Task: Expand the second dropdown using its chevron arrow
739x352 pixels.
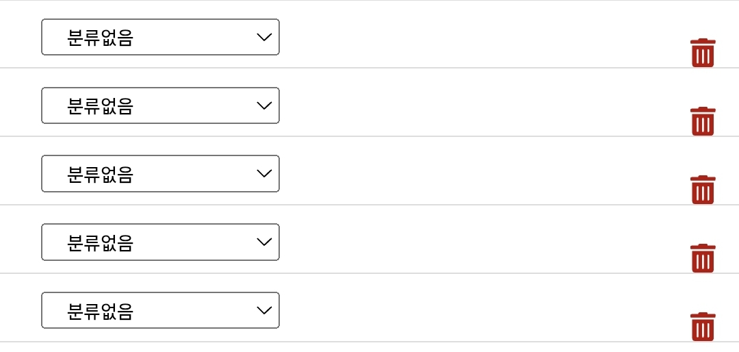Action: 264,105
